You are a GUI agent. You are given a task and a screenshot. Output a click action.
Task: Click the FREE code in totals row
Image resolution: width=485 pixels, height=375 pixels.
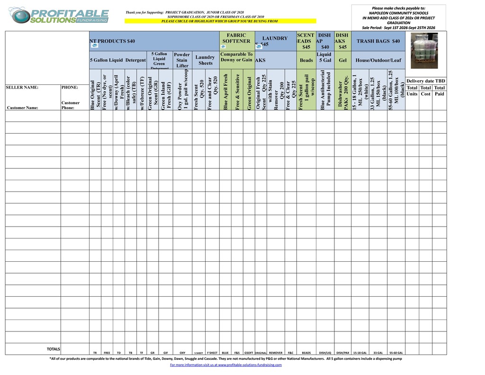107,353
